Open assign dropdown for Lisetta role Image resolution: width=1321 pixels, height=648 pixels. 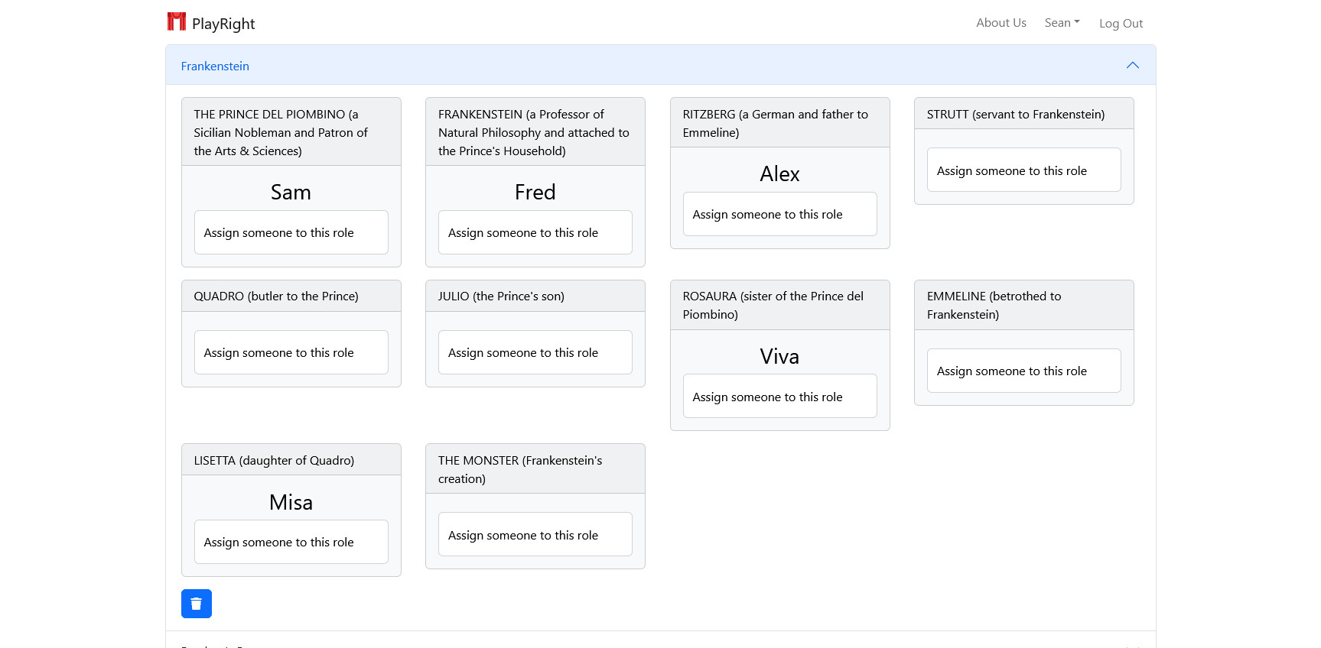[x=291, y=542]
